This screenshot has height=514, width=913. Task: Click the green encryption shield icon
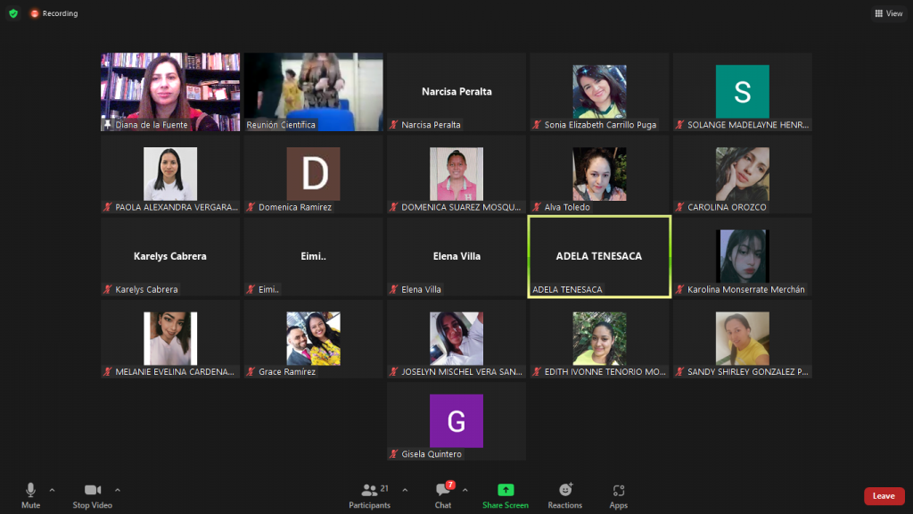(x=12, y=13)
